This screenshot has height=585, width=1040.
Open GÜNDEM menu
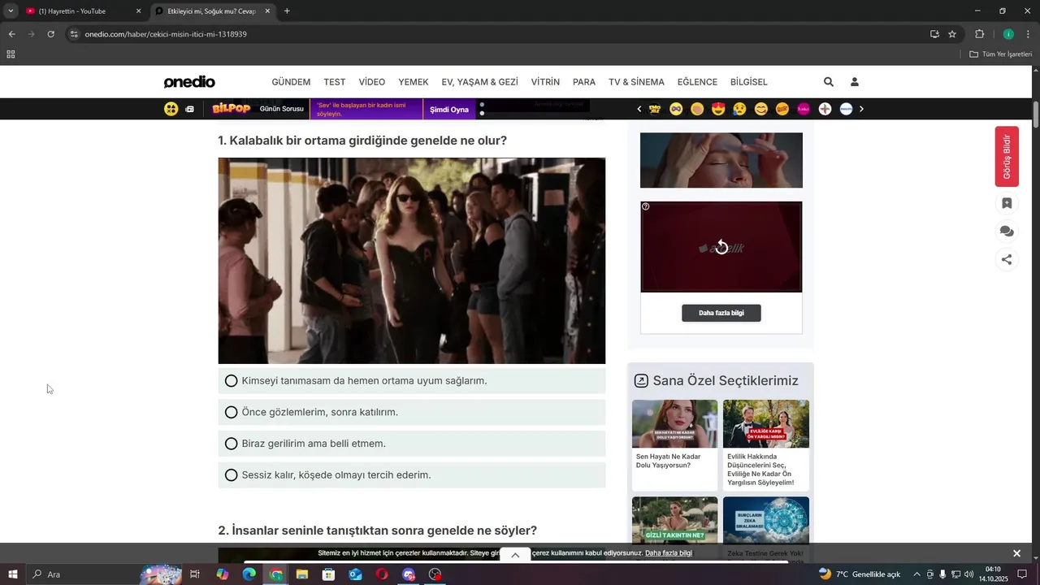[x=291, y=82]
